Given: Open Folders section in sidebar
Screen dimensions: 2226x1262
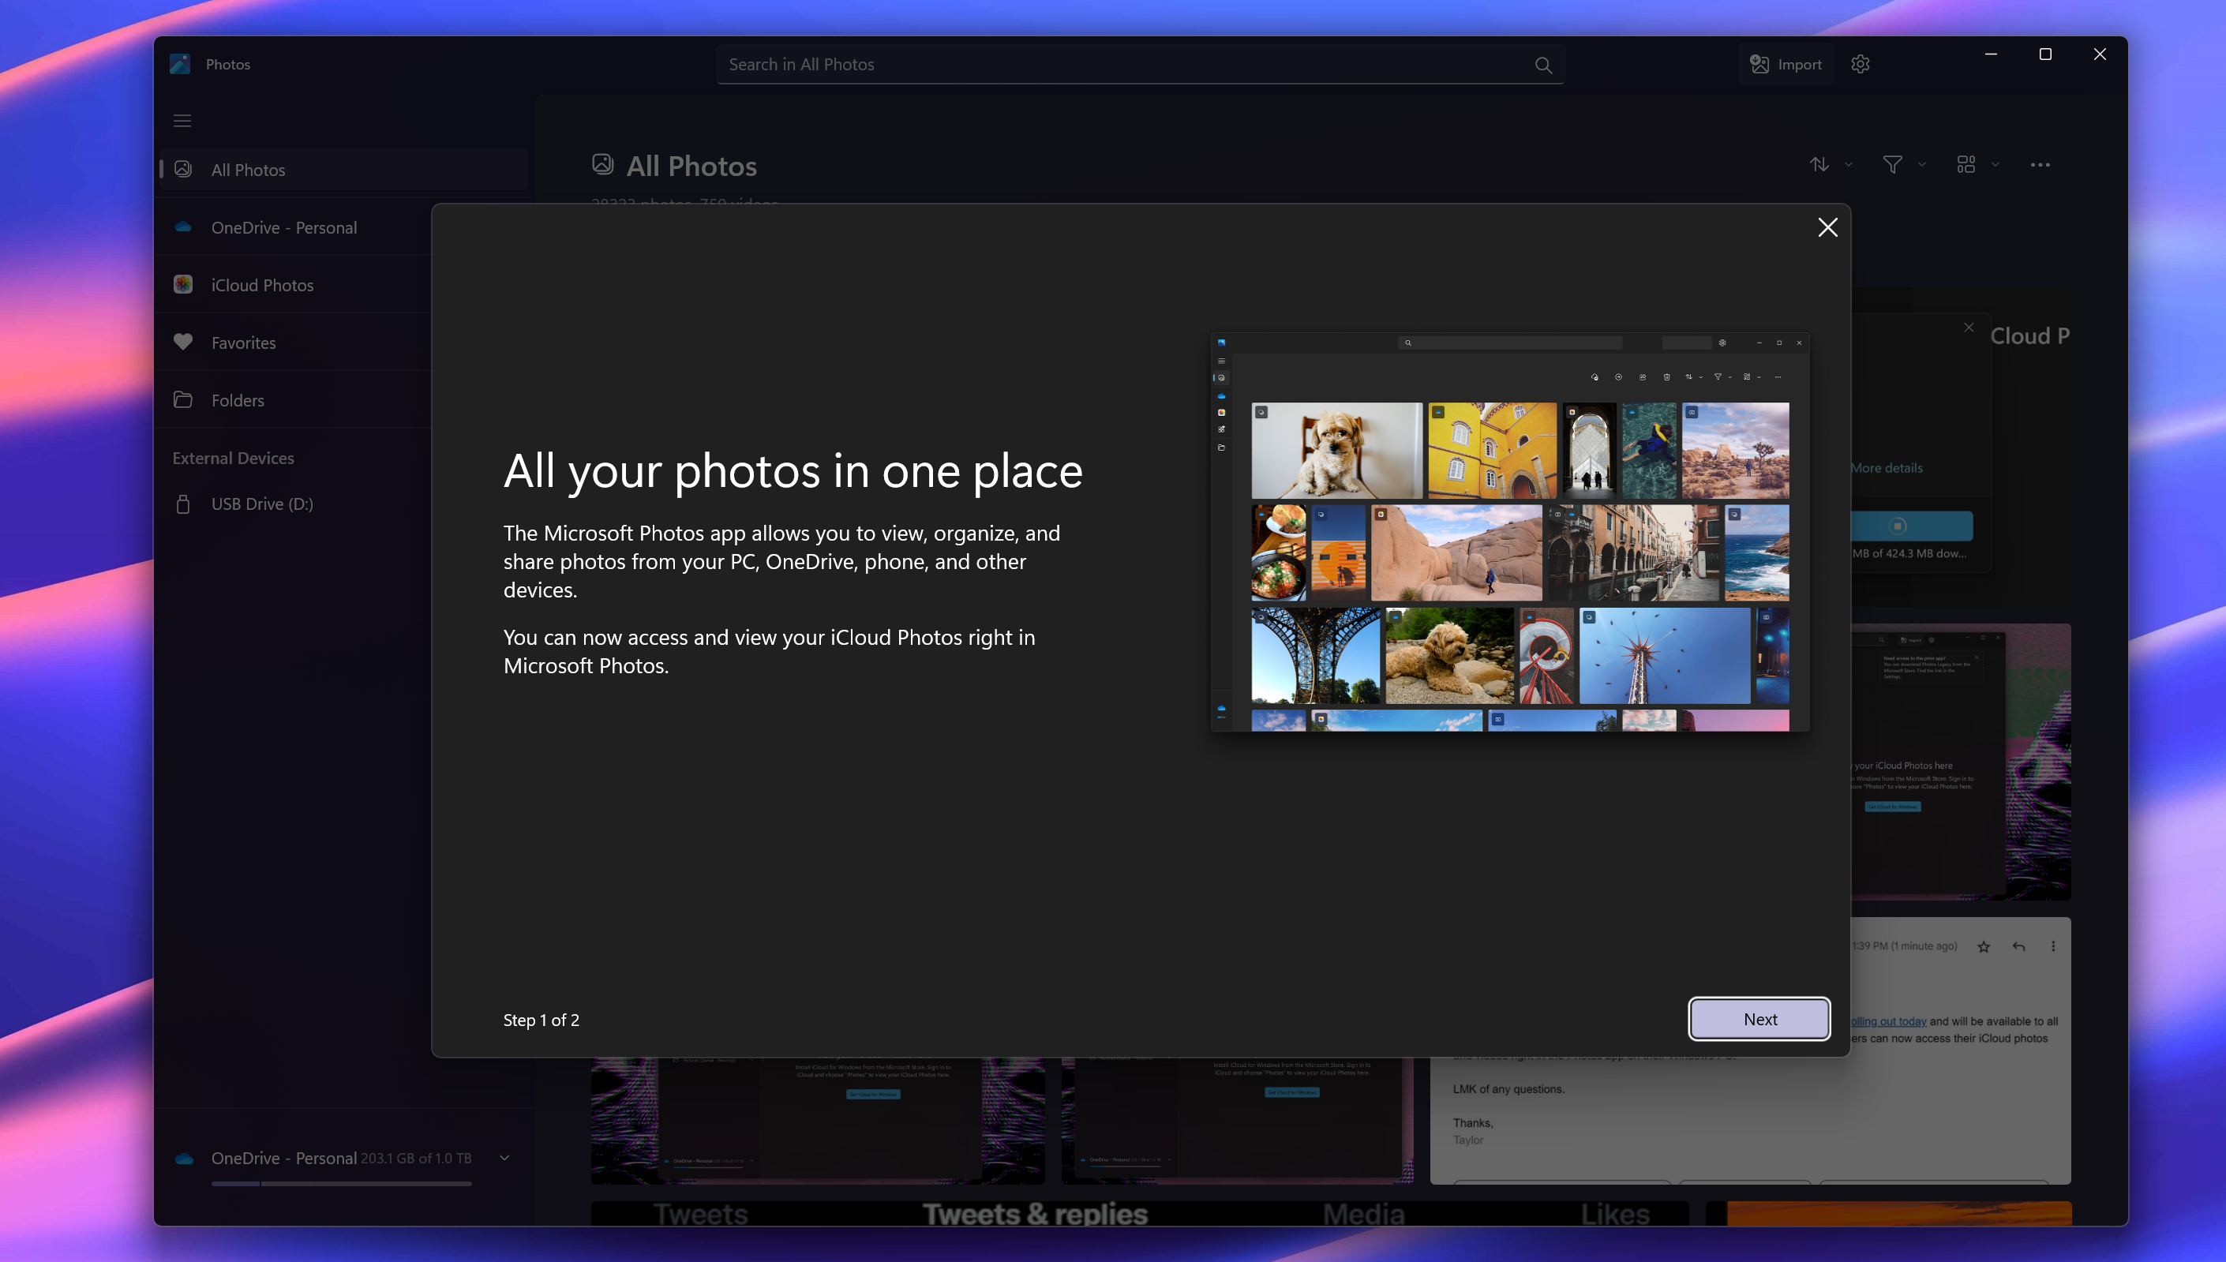Looking at the screenshot, I should [x=237, y=399].
